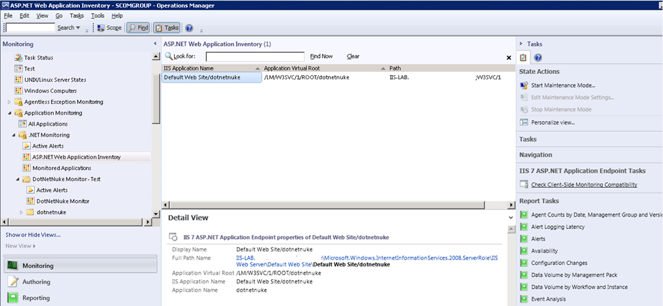Collapse the .NET Monitoring folder
Viewport: 663px width, 306px height.
point(14,135)
